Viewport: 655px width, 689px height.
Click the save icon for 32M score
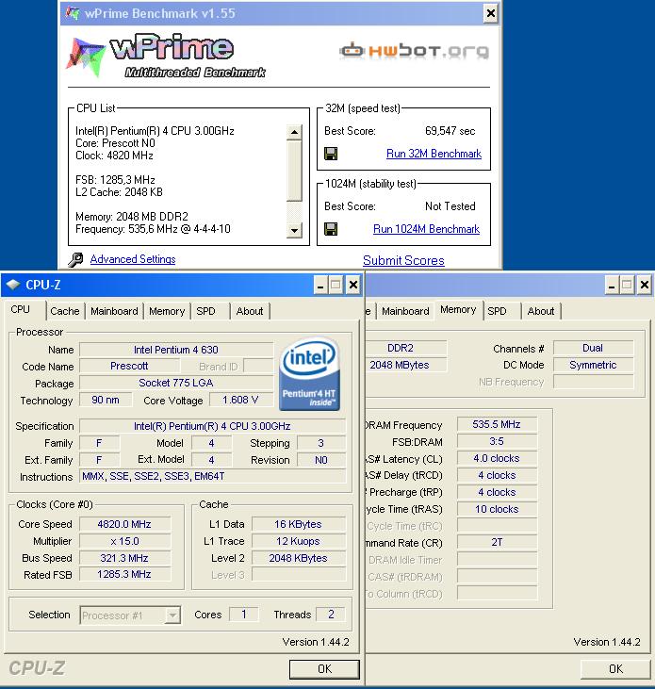[331, 154]
